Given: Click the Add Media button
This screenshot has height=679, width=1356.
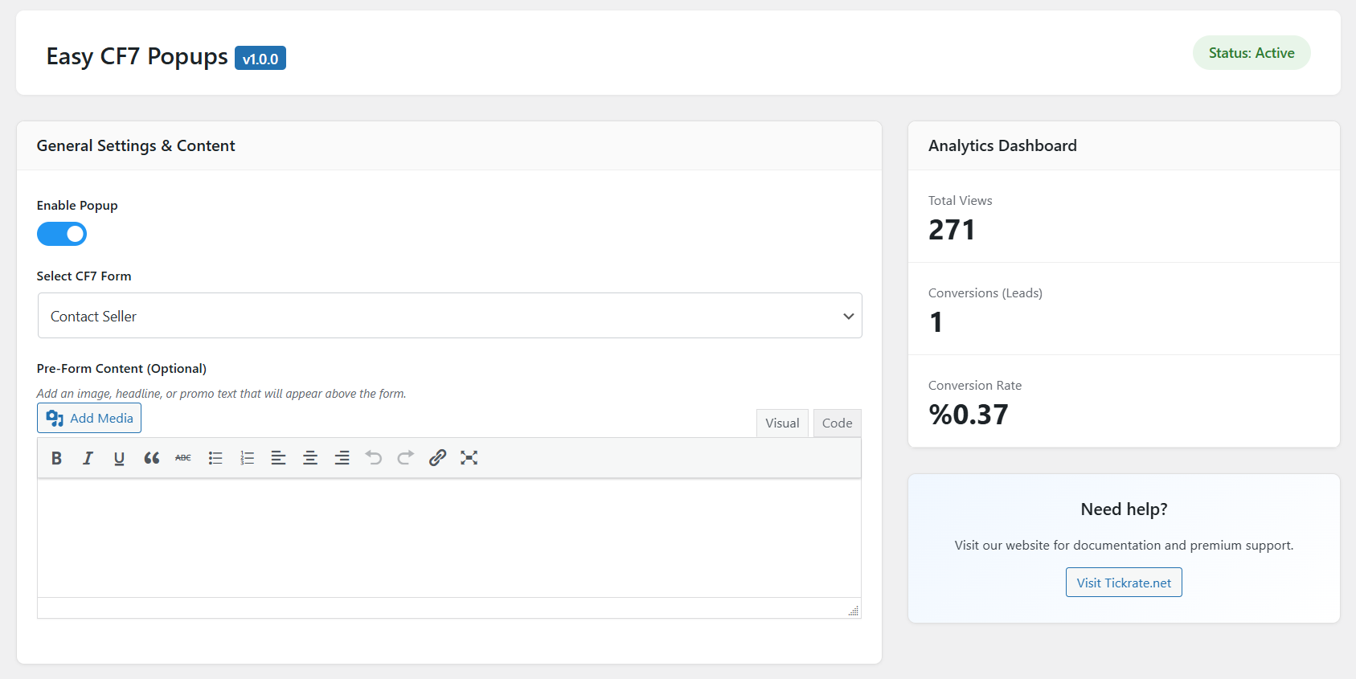Looking at the screenshot, I should (x=89, y=418).
